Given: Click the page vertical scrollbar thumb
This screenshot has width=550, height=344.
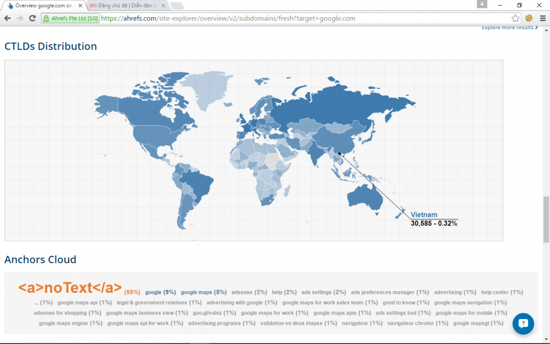Looking at the screenshot, I should coord(546,220).
